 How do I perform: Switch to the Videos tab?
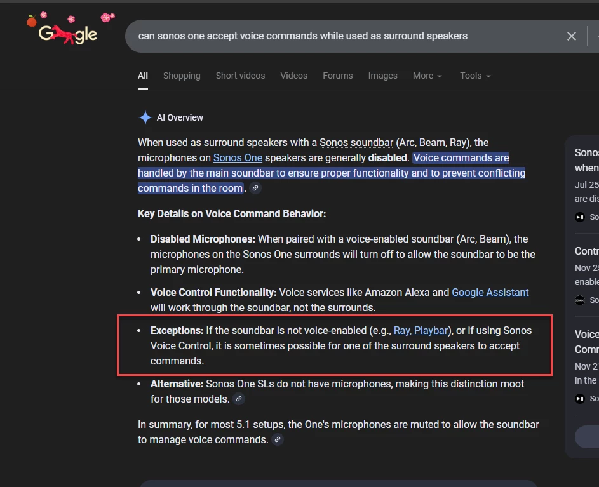coord(293,76)
